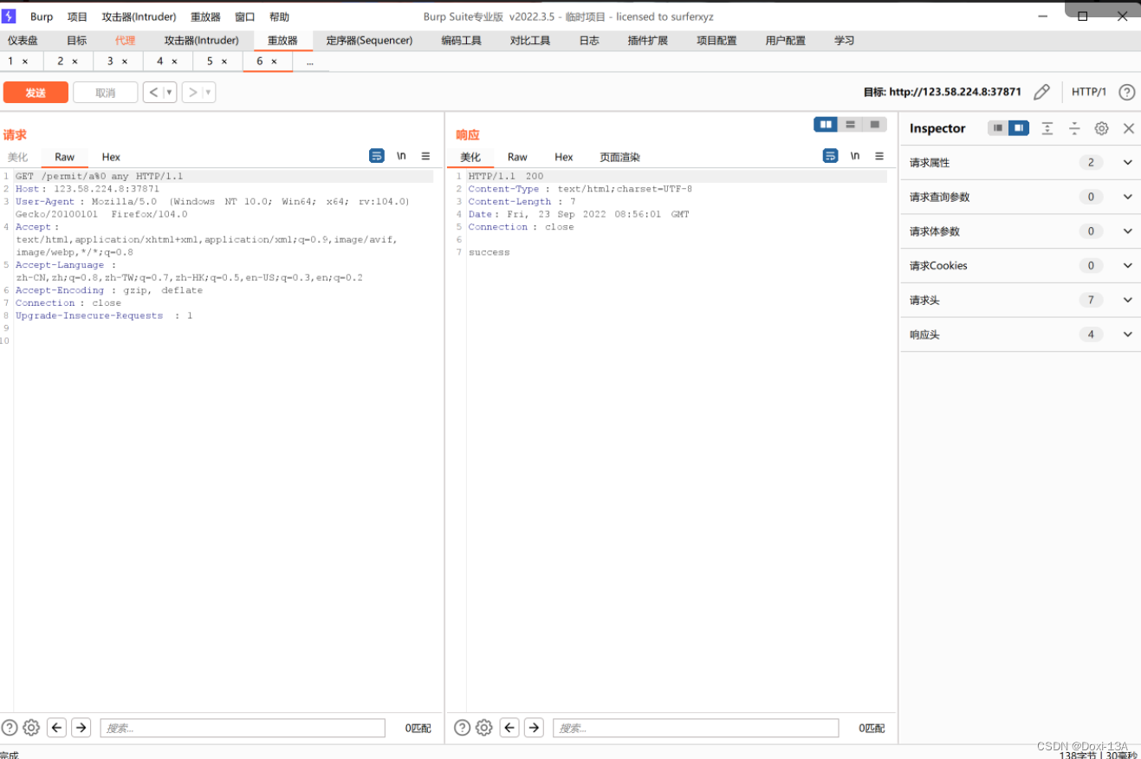Click the orange 发送 send button
Viewport: 1141px width, 759px height.
(x=36, y=91)
